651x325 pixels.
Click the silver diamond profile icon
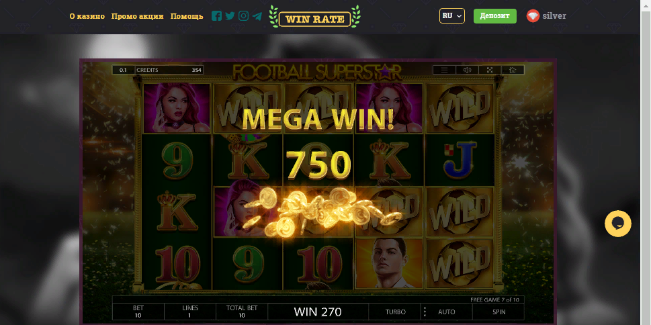[x=533, y=15]
